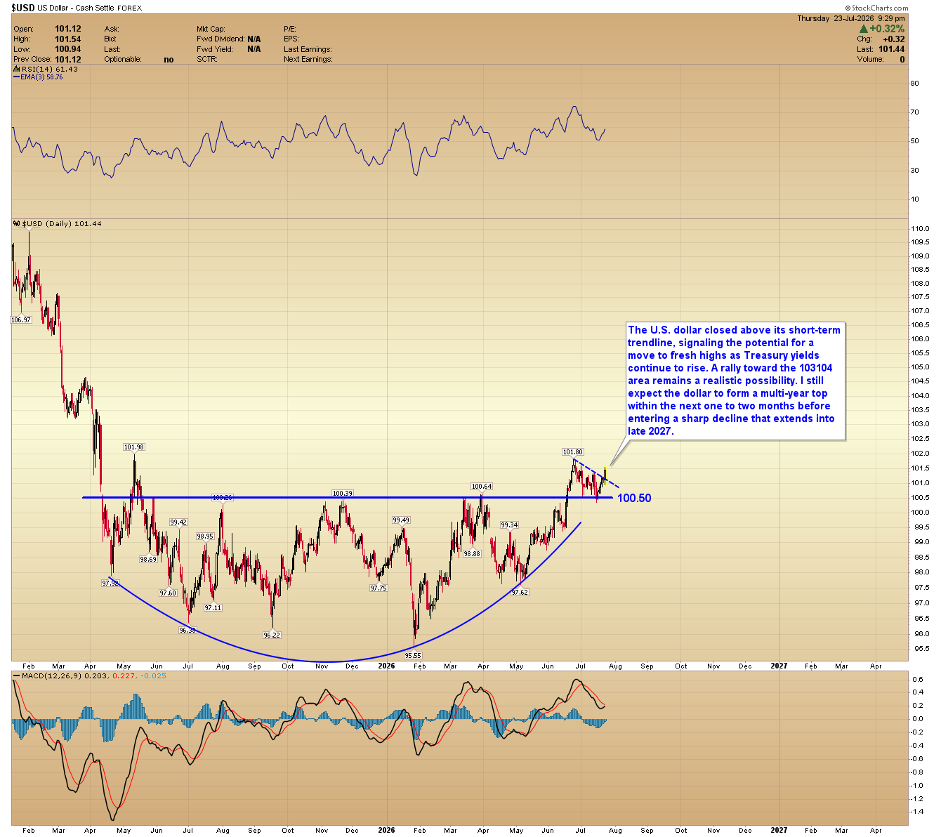Select the High value 101.54

(x=68, y=39)
